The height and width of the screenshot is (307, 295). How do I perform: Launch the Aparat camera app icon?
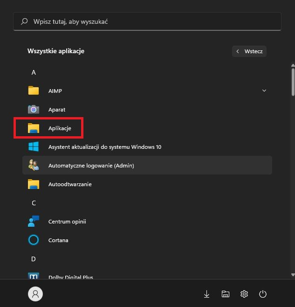(34, 110)
